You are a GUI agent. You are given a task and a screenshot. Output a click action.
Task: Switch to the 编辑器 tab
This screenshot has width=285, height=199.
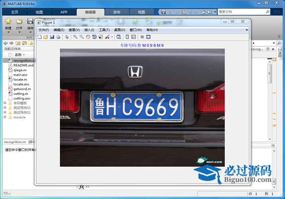point(90,12)
